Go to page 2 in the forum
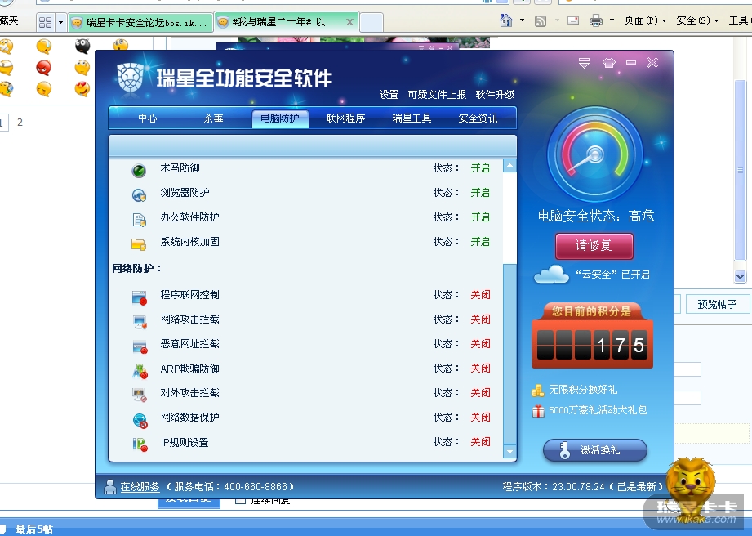 click(20, 122)
